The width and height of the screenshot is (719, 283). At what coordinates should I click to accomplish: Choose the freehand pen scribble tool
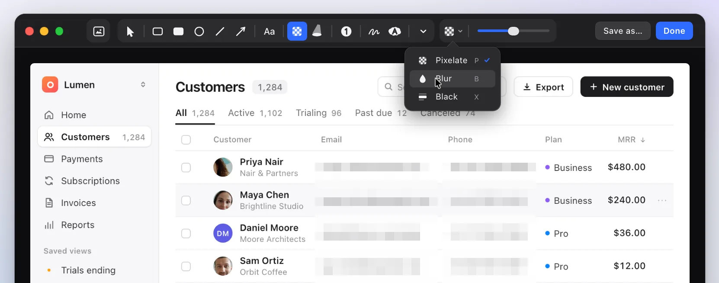tap(374, 32)
